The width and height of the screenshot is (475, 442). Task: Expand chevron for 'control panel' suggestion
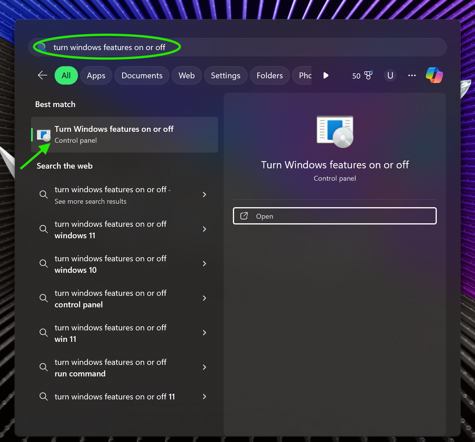pos(204,298)
